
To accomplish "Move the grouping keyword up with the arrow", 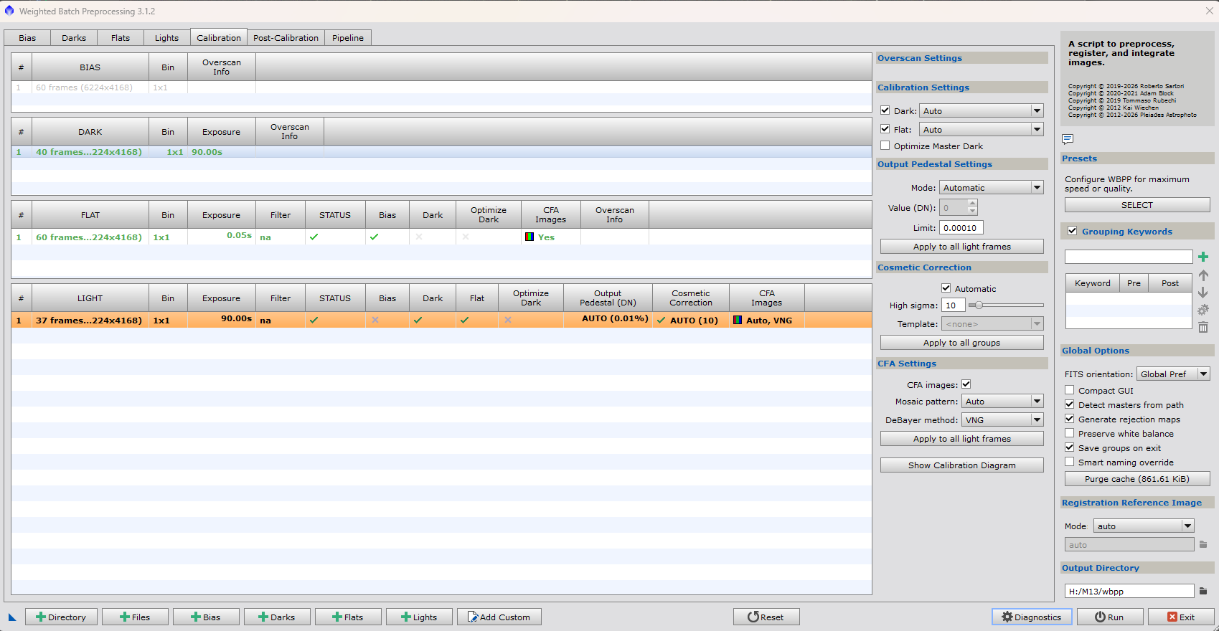I will (1203, 275).
